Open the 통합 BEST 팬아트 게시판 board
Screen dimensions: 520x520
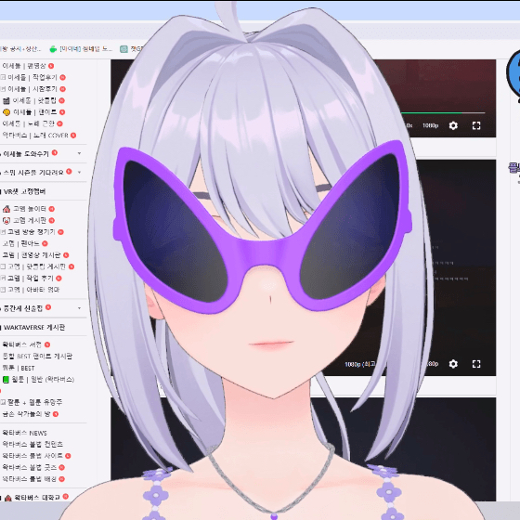(37, 357)
